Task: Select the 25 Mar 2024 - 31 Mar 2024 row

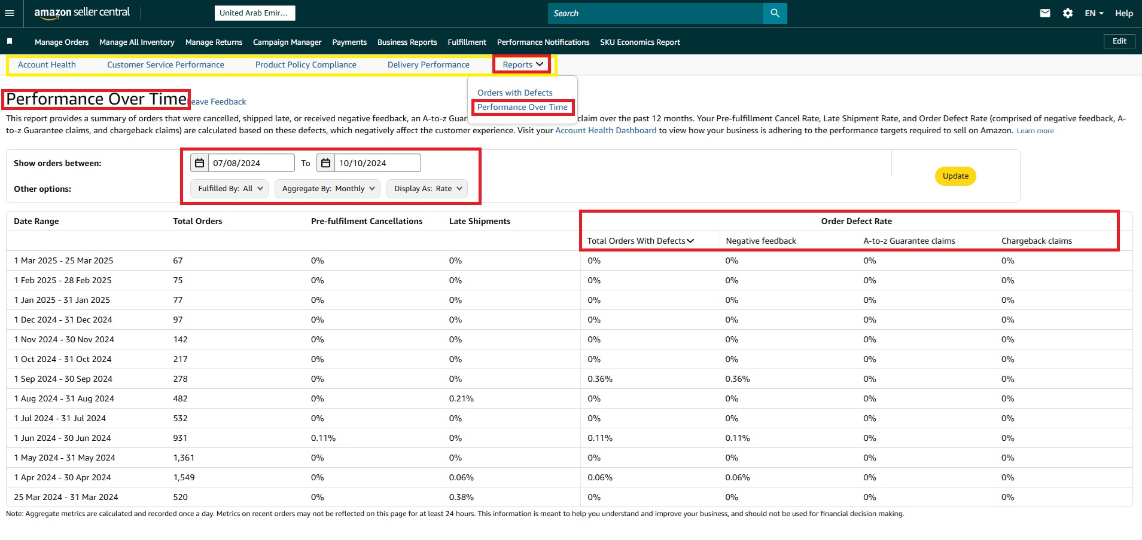Action: click(569, 497)
